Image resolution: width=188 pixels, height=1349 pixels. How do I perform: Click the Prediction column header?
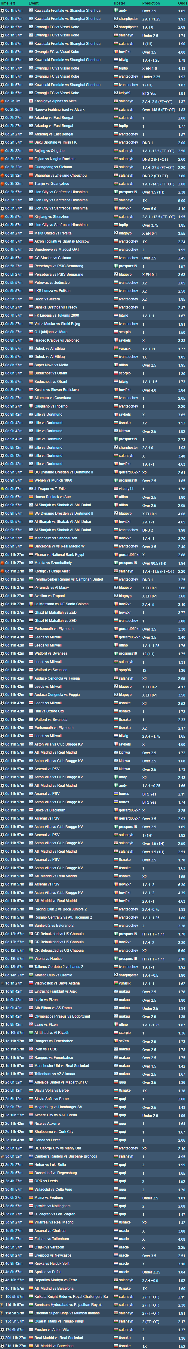tap(151, 3)
